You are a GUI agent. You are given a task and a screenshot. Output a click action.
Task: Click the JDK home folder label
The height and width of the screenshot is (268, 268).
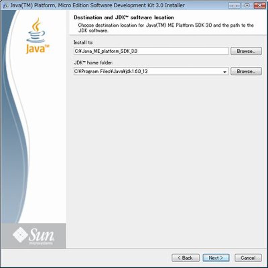[93, 63]
